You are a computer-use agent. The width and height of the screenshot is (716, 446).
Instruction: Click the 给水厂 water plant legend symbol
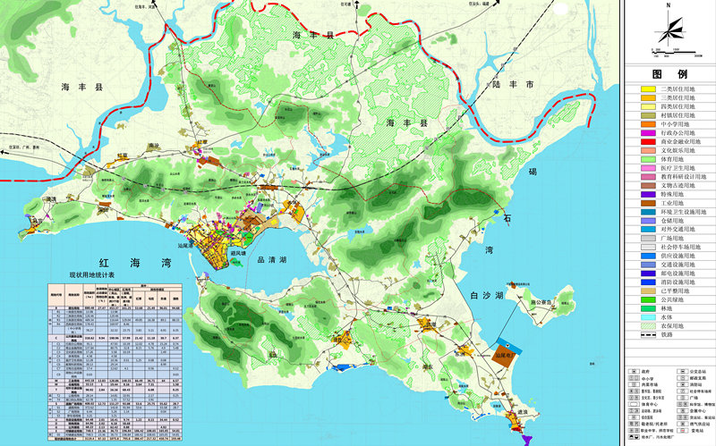point(630,435)
